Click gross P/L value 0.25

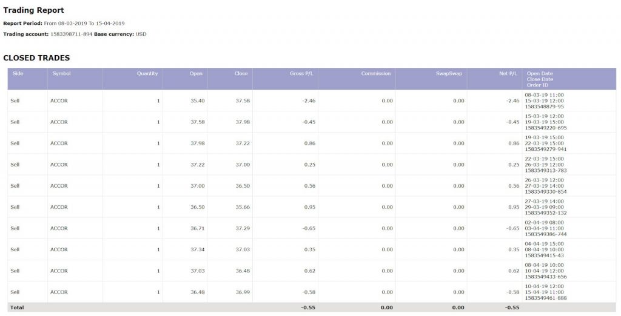click(x=310, y=165)
